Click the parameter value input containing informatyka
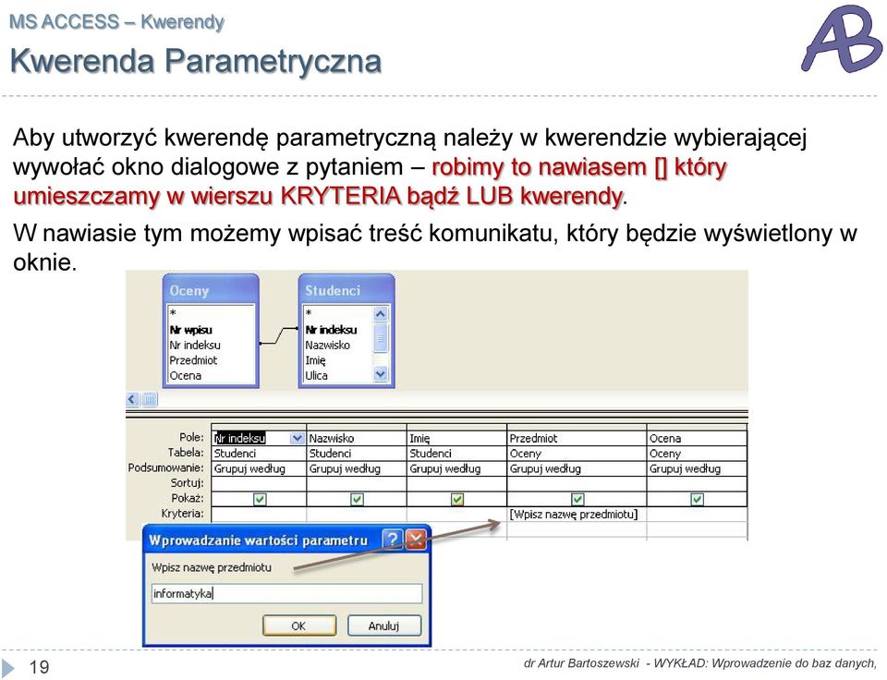 click(286, 593)
